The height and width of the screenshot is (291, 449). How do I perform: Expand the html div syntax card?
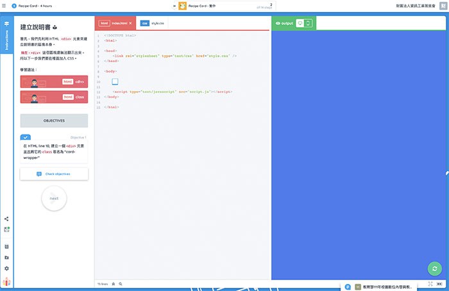pos(54,82)
